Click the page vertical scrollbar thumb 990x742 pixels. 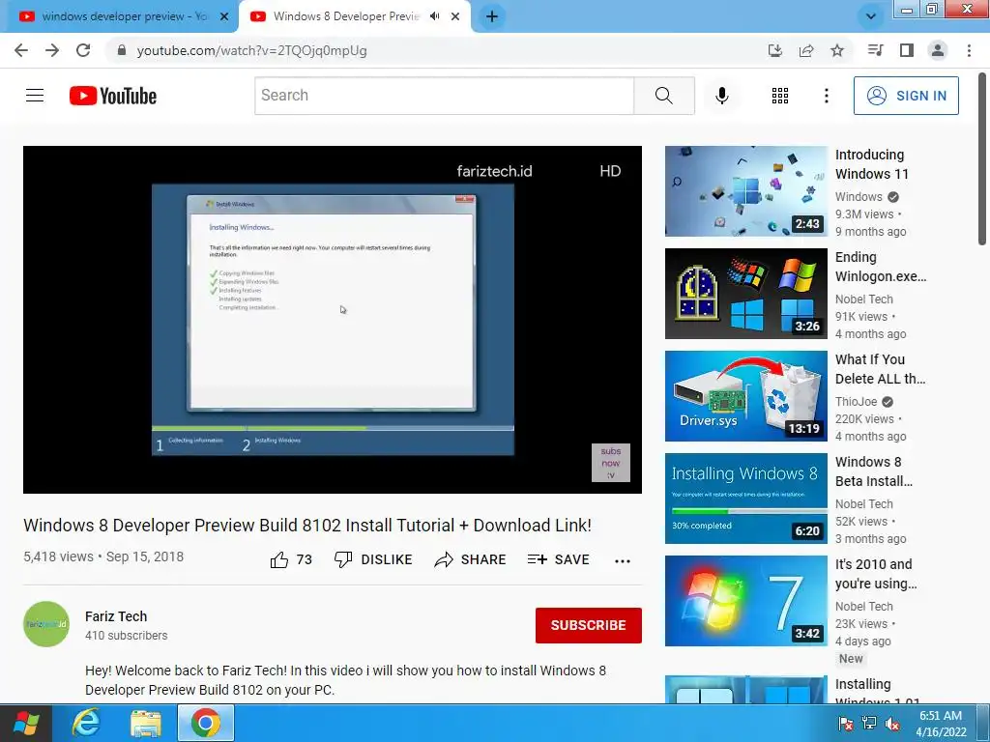982,159
